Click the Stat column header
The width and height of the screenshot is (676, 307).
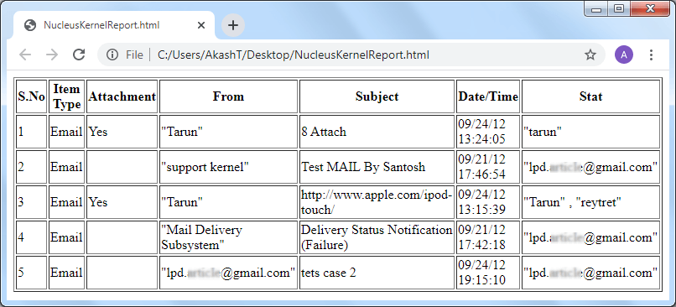point(590,96)
